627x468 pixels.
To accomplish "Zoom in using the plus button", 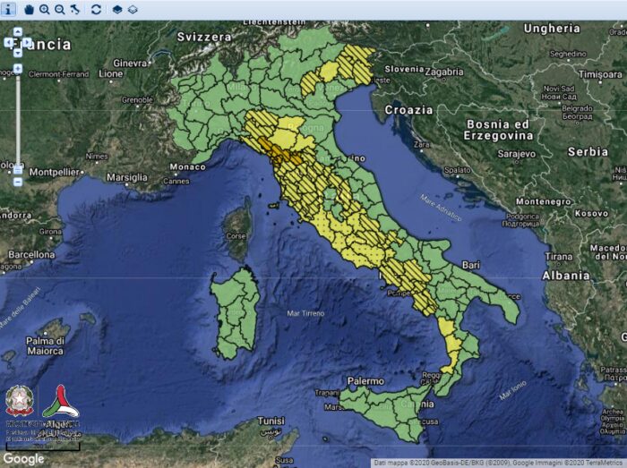I will (x=18, y=69).
